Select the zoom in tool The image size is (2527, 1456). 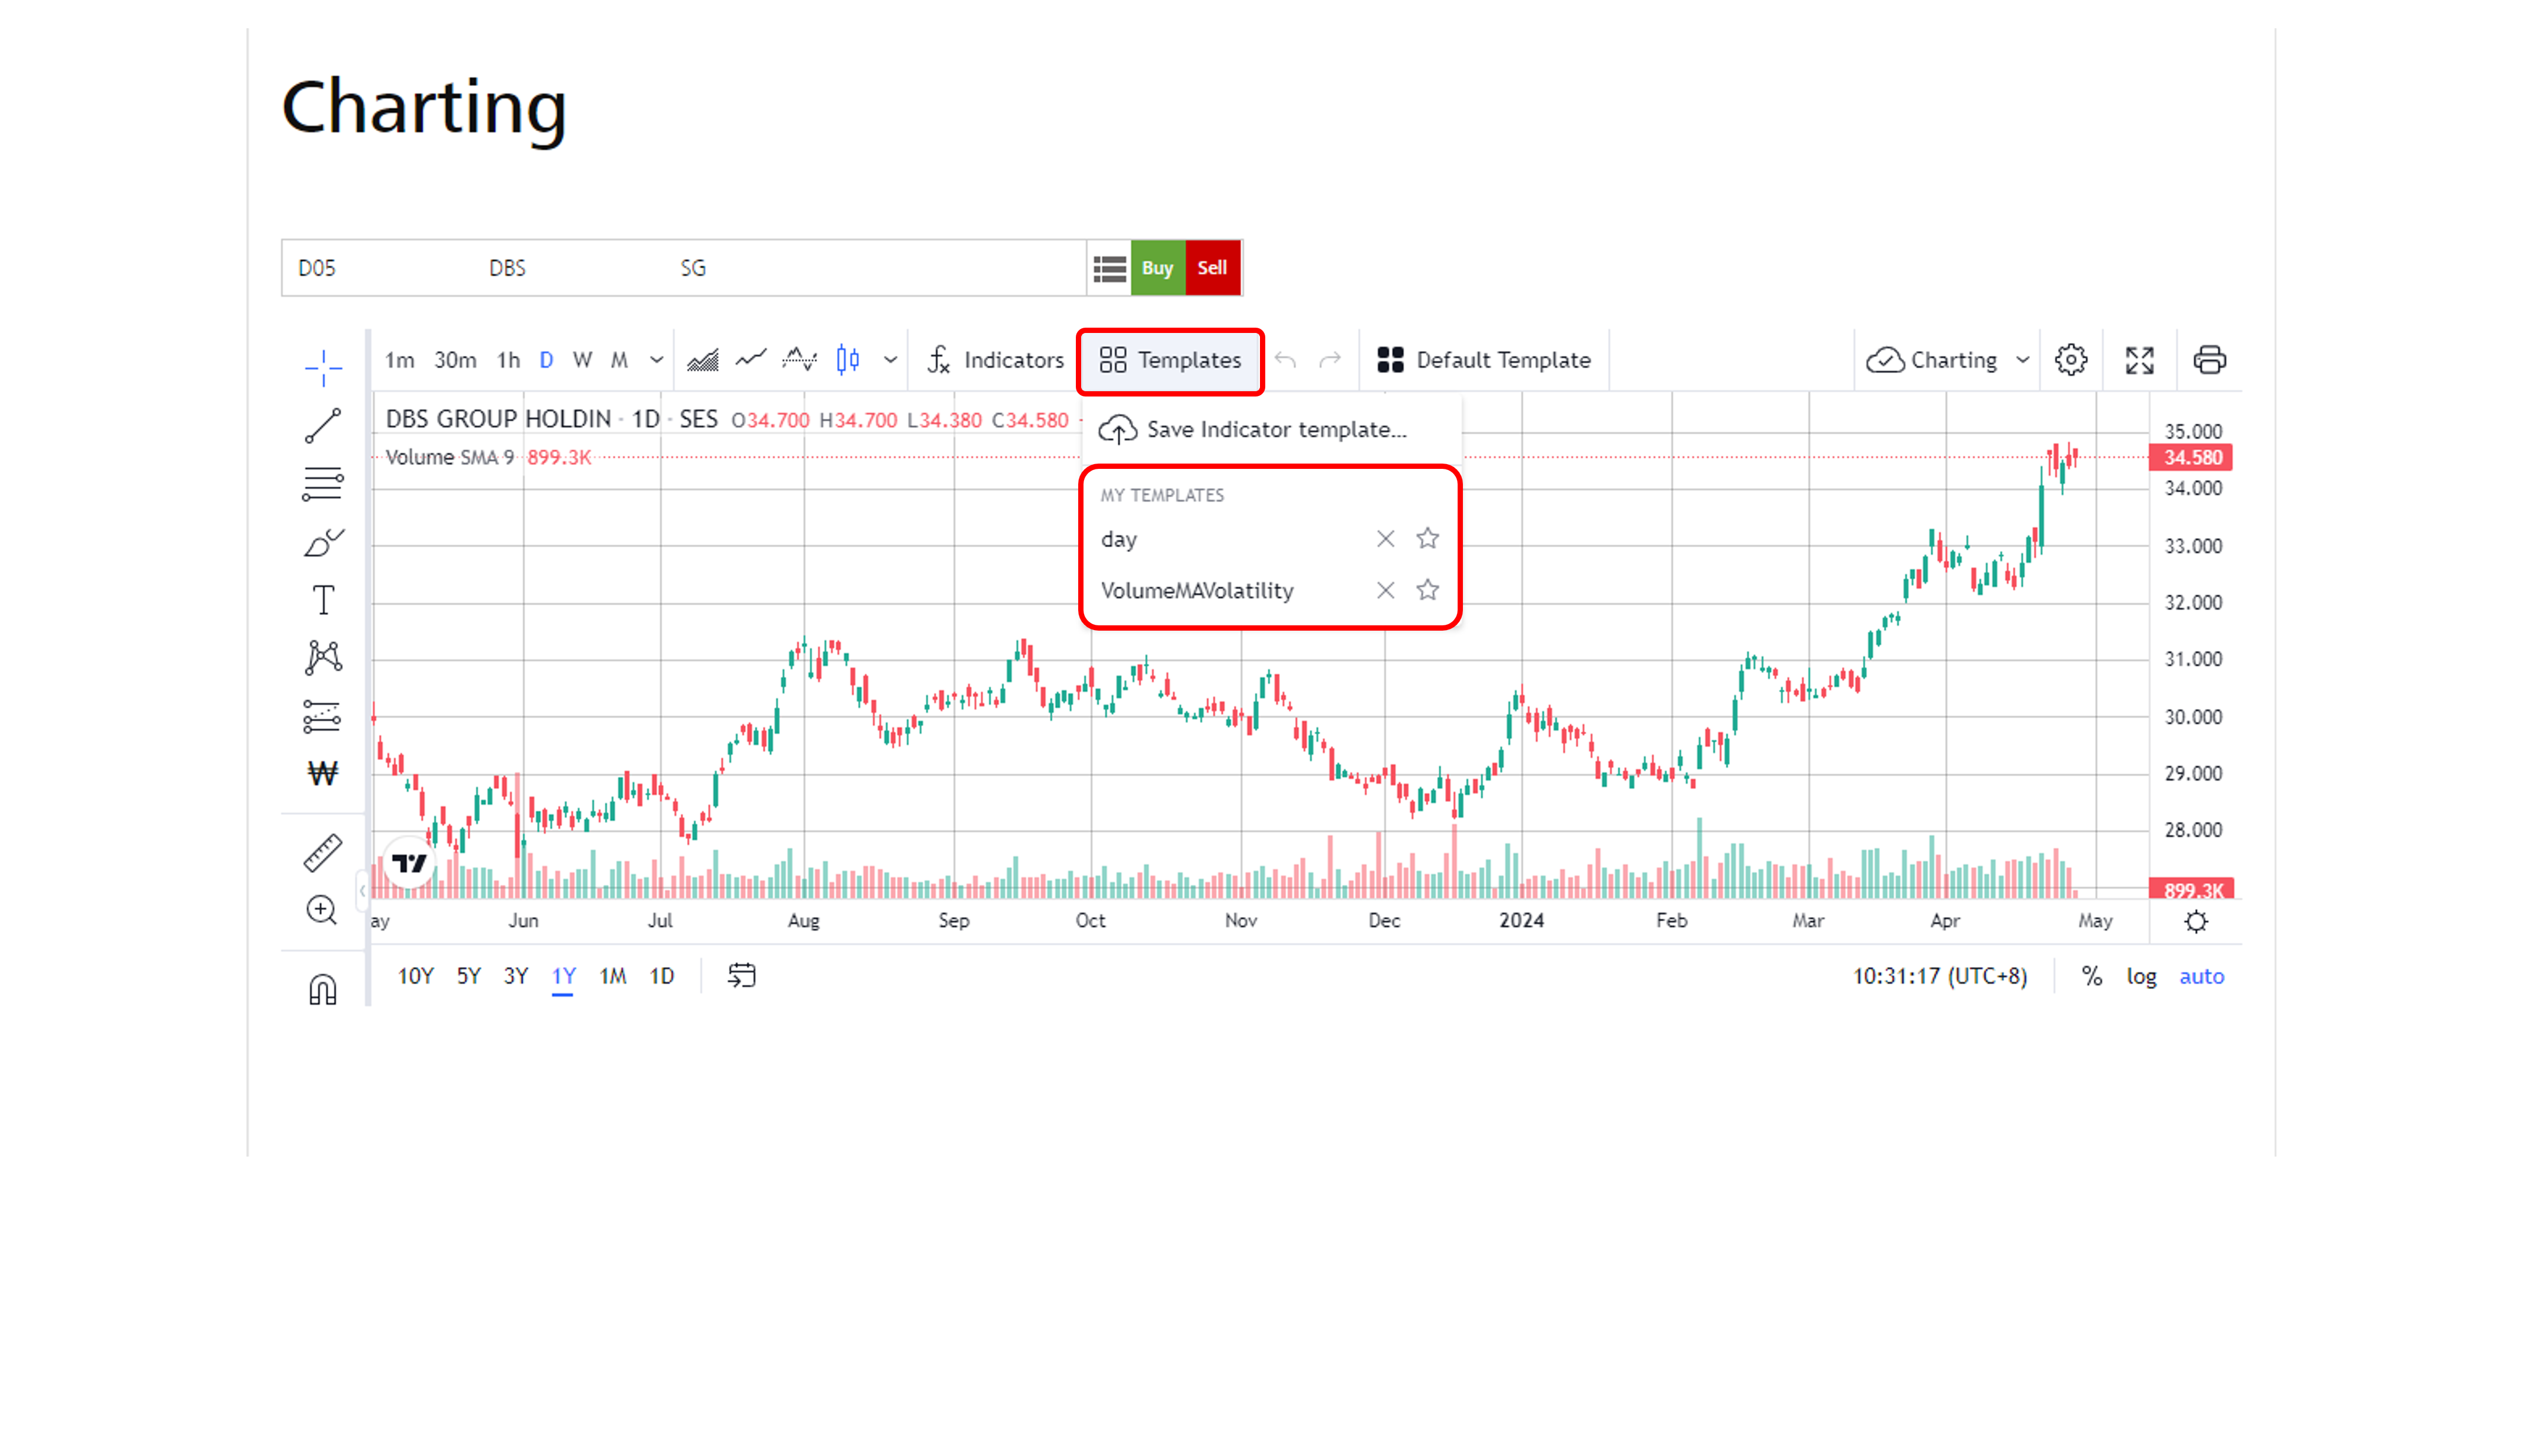pyautogui.click(x=322, y=911)
